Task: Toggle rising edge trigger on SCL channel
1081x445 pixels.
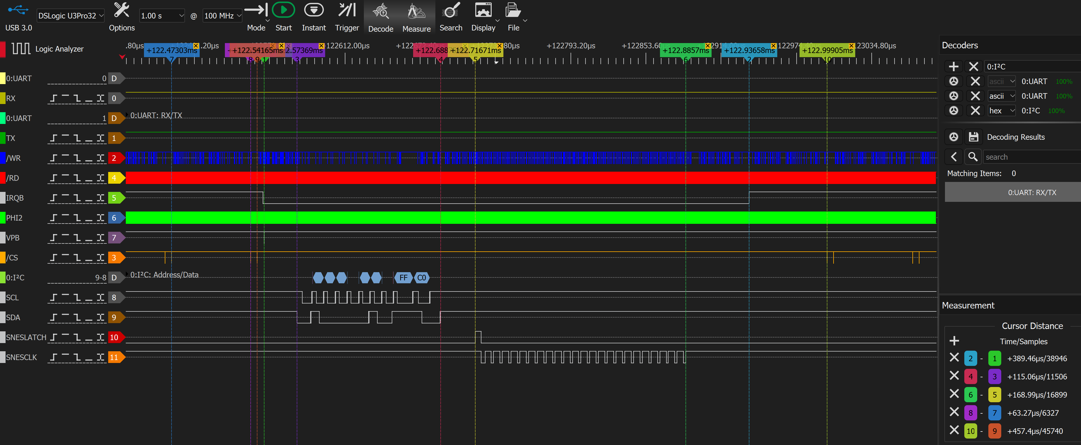Action: pyautogui.click(x=53, y=298)
